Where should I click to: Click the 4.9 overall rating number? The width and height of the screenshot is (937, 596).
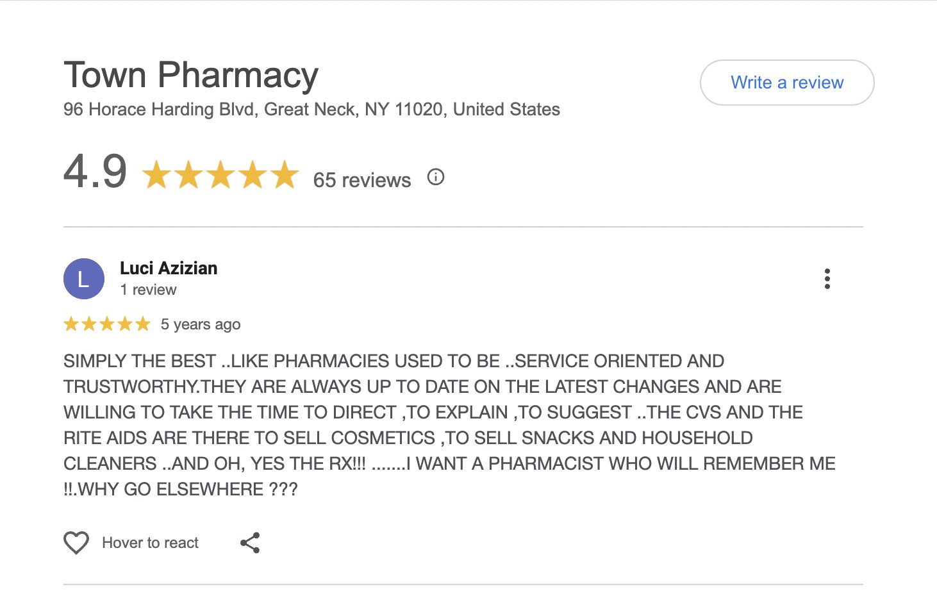95,172
